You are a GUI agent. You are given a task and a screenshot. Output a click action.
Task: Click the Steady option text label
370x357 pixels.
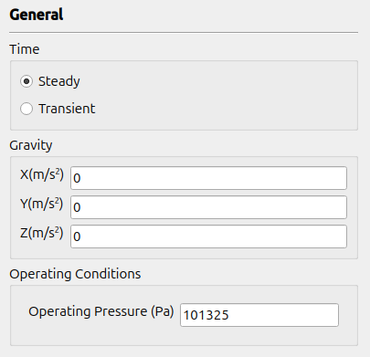59,81
